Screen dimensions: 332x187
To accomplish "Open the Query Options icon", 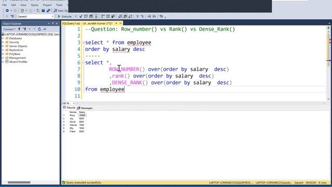I will (x=91, y=16).
